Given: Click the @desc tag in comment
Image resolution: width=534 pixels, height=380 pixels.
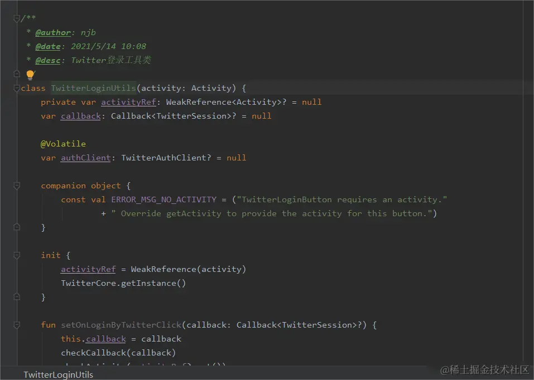Looking at the screenshot, I should point(48,60).
